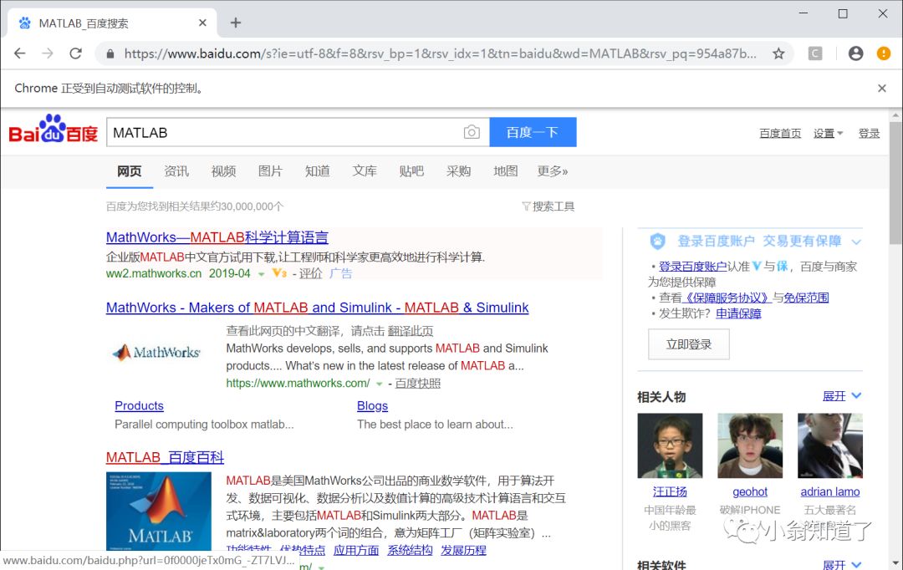
Task: Open the 文库 tab
Action: click(365, 171)
